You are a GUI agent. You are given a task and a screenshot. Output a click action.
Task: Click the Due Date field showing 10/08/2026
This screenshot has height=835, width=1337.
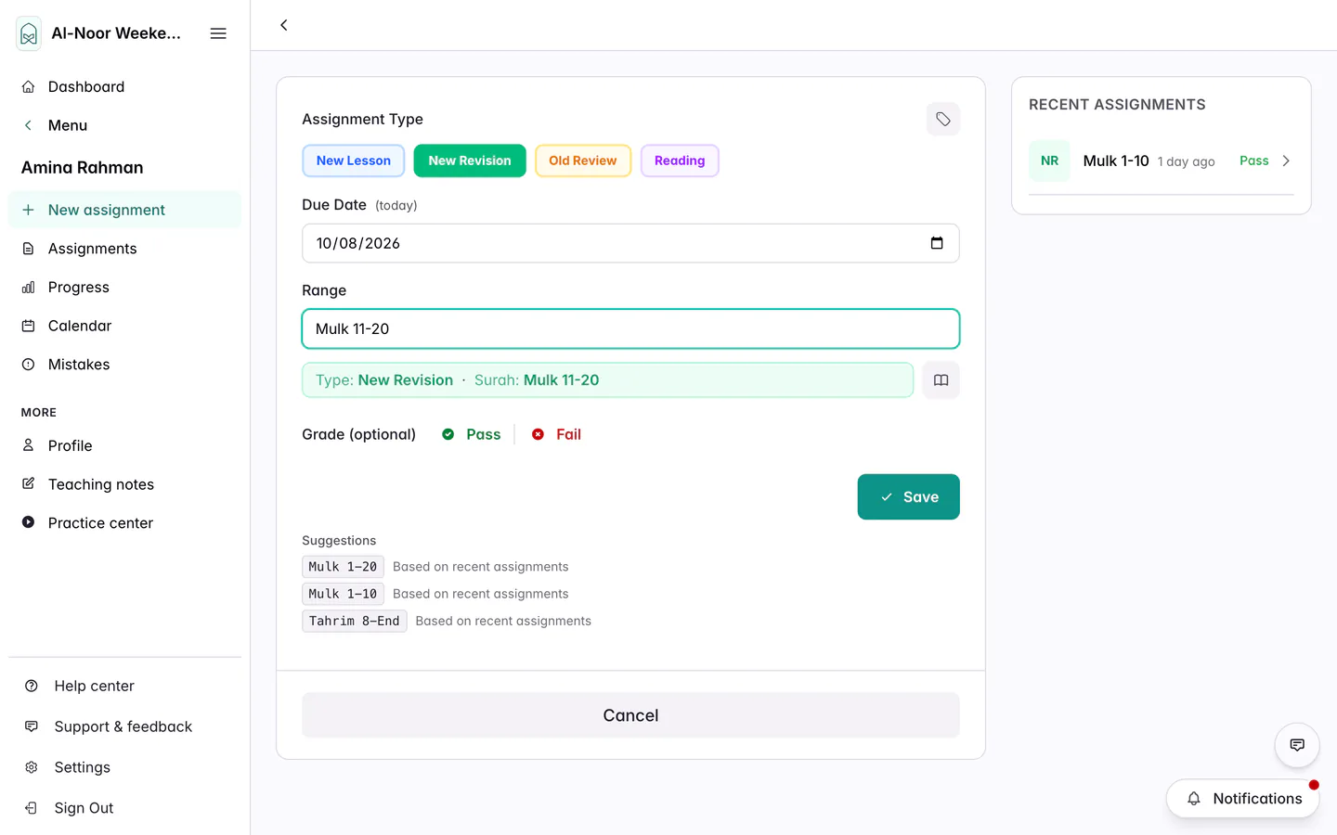(630, 243)
